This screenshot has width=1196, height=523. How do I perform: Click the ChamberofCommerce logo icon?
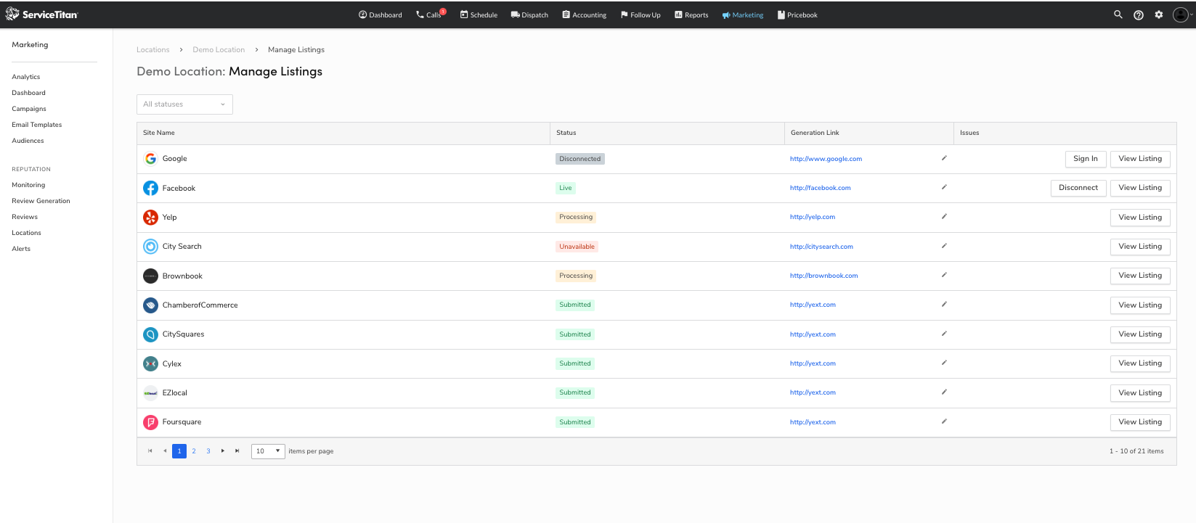pyautogui.click(x=150, y=305)
